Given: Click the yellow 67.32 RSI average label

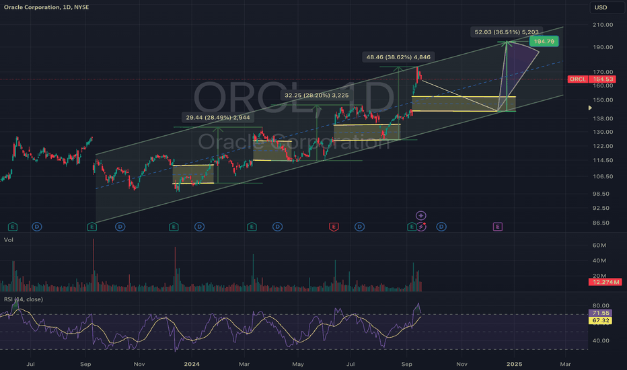Looking at the screenshot, I should [601, 320].
